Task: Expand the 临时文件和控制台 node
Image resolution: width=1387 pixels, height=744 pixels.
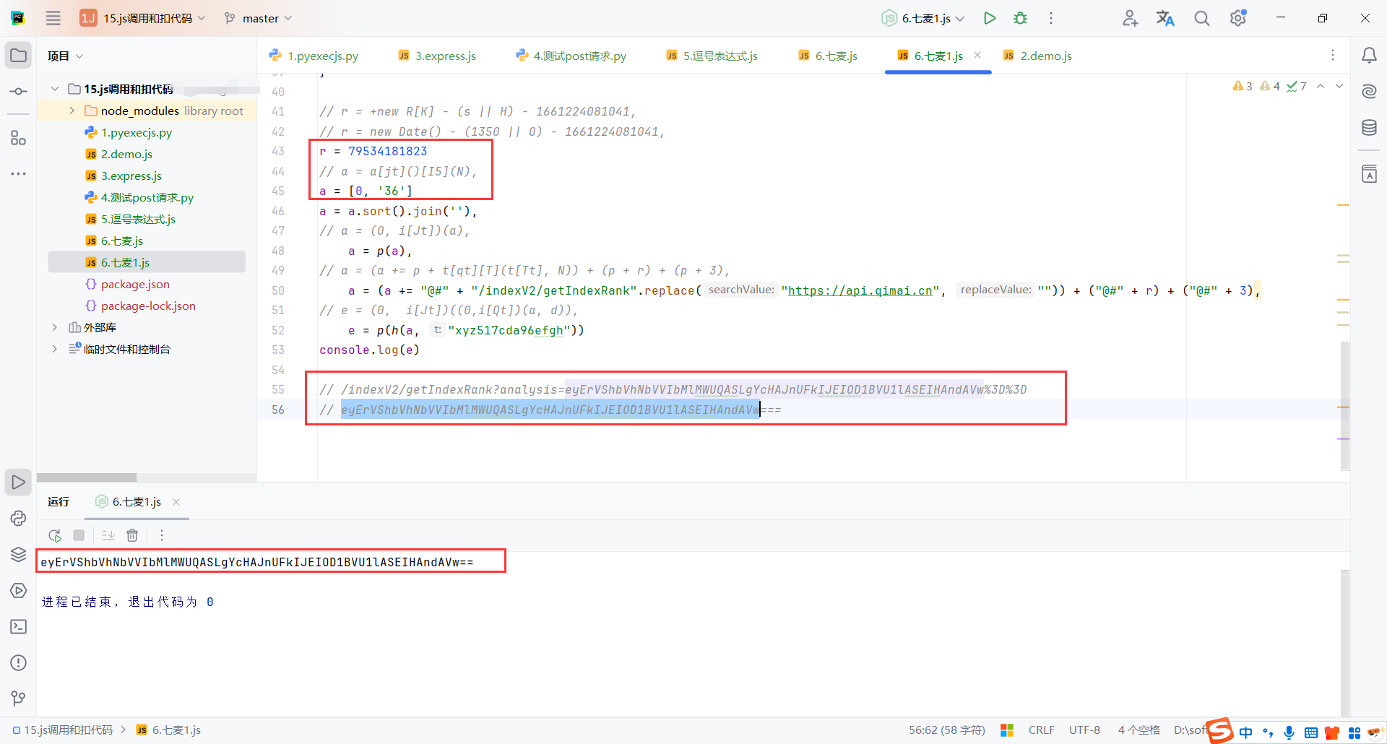Action: (x=55, y=349)
